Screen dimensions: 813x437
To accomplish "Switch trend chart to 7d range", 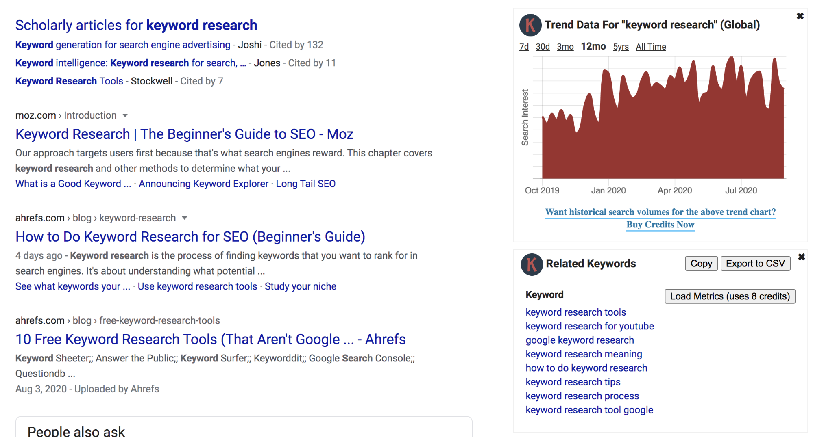I will tap(524, 47).
